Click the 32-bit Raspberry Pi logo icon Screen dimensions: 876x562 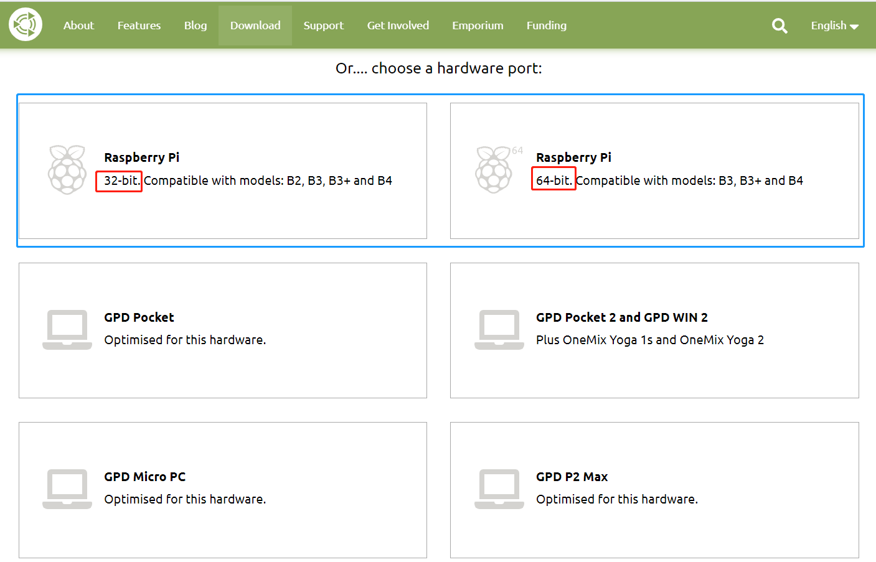tap(67, 169)
